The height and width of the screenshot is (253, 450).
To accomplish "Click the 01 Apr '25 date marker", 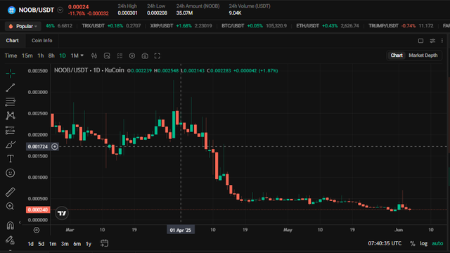I will click(x=181, y=230).
